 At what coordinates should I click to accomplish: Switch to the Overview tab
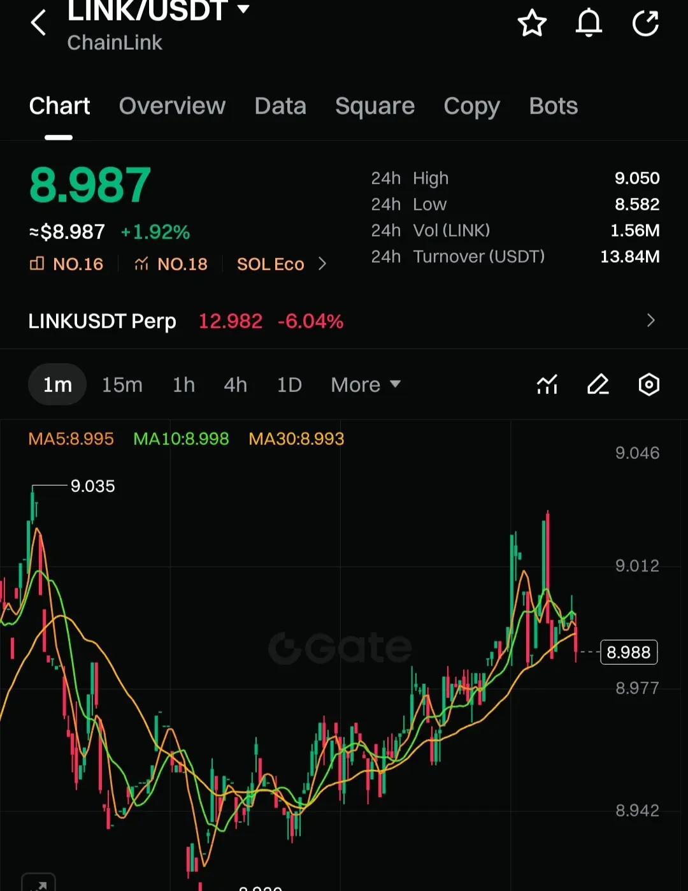coord(172,106)
